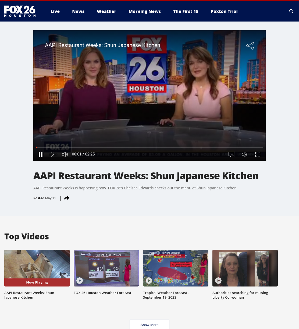This screenshot has width=299, height=329.
Task: Open FOX 26 Houston Weather Forecast title link
Action: [102, 293]
